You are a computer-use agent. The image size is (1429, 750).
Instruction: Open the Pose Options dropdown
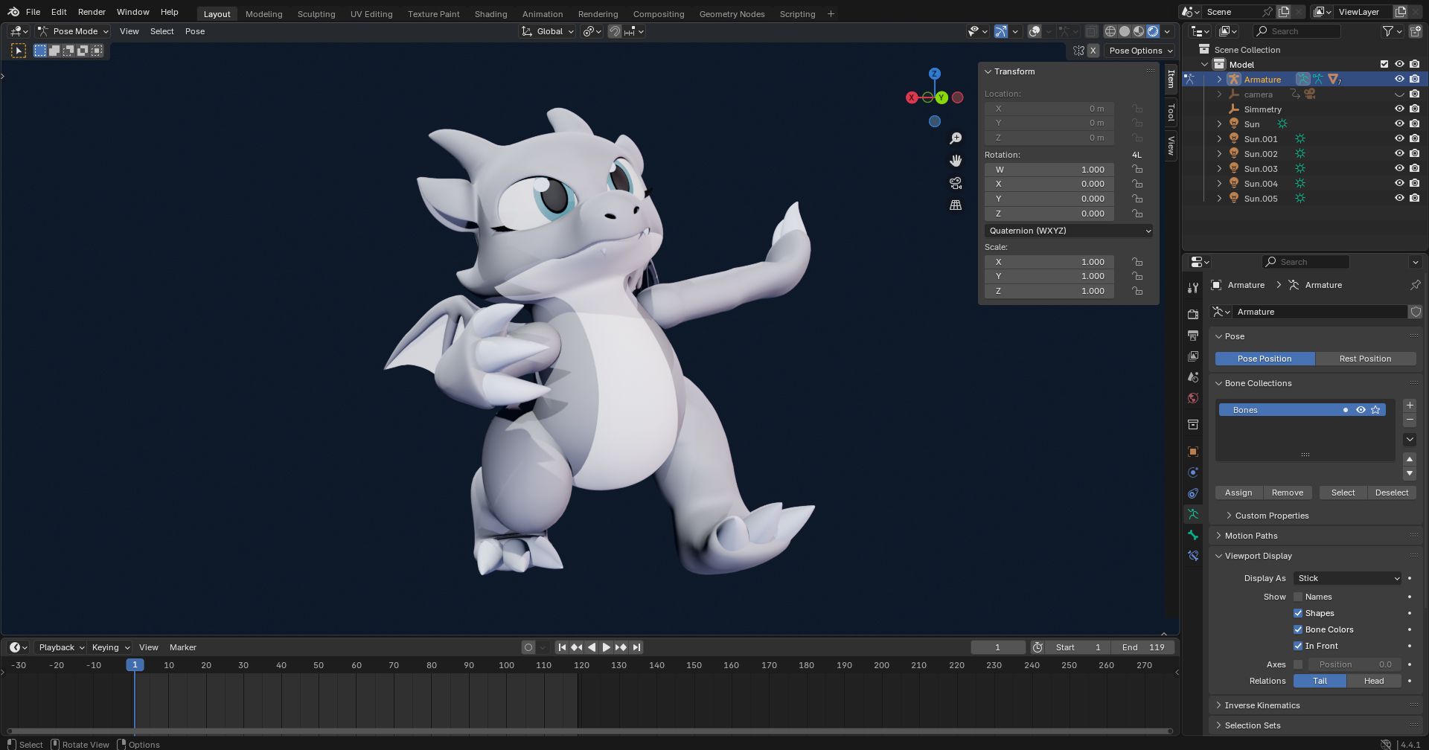pyautogui.click(x=1139, y=51)
